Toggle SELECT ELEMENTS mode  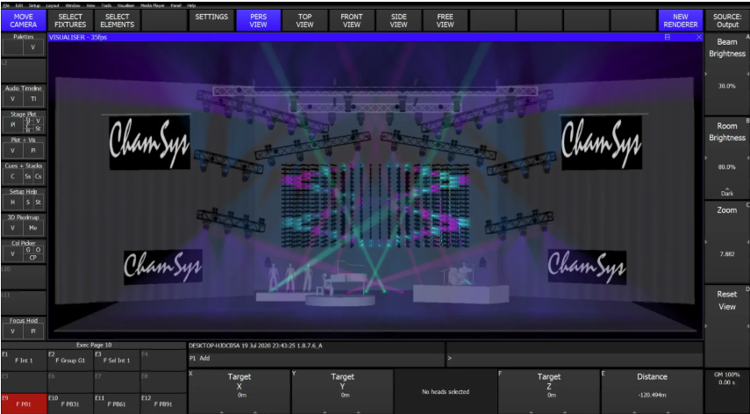(118, 20)
